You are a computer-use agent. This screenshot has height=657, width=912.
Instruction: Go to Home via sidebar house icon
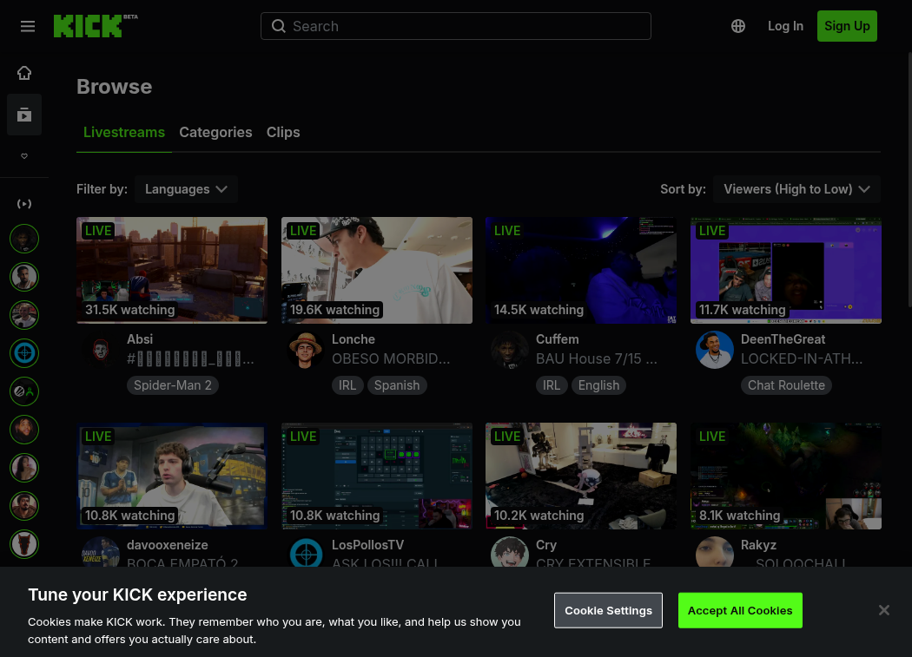tap(24, 73)
